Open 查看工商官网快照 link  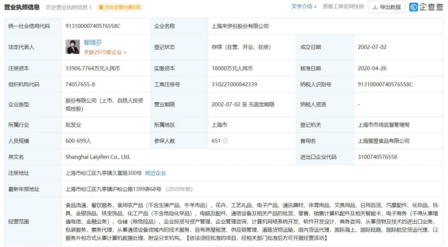(x=343, y=6)
